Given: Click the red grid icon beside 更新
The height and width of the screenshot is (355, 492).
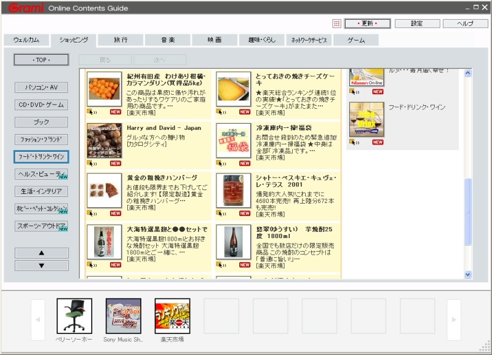Looking at the screenshot, I should click(x=336, y=23).
